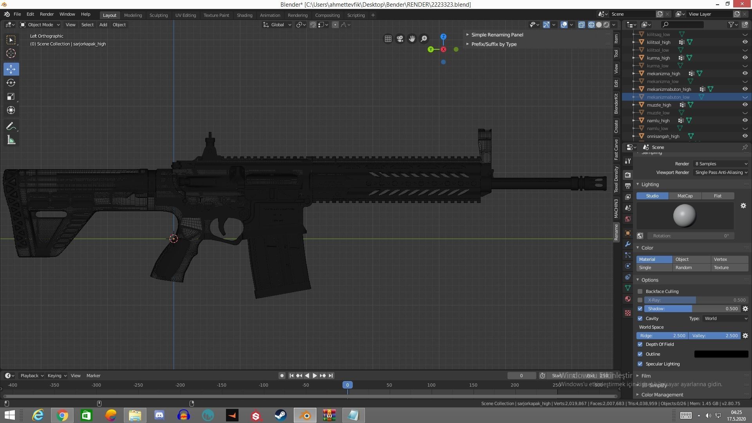Enable Backface Culling checkbox
Viewport: 752px width, 423px height.
[x=640, y=291]
